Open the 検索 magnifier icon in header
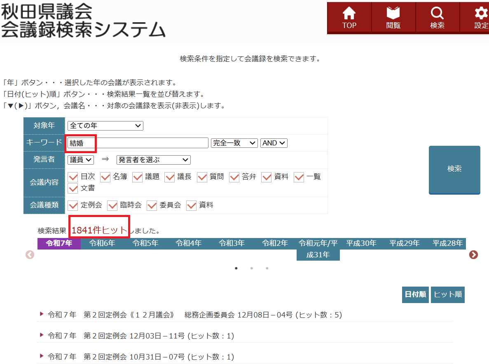489x364 pixels. tap(437, 18)
